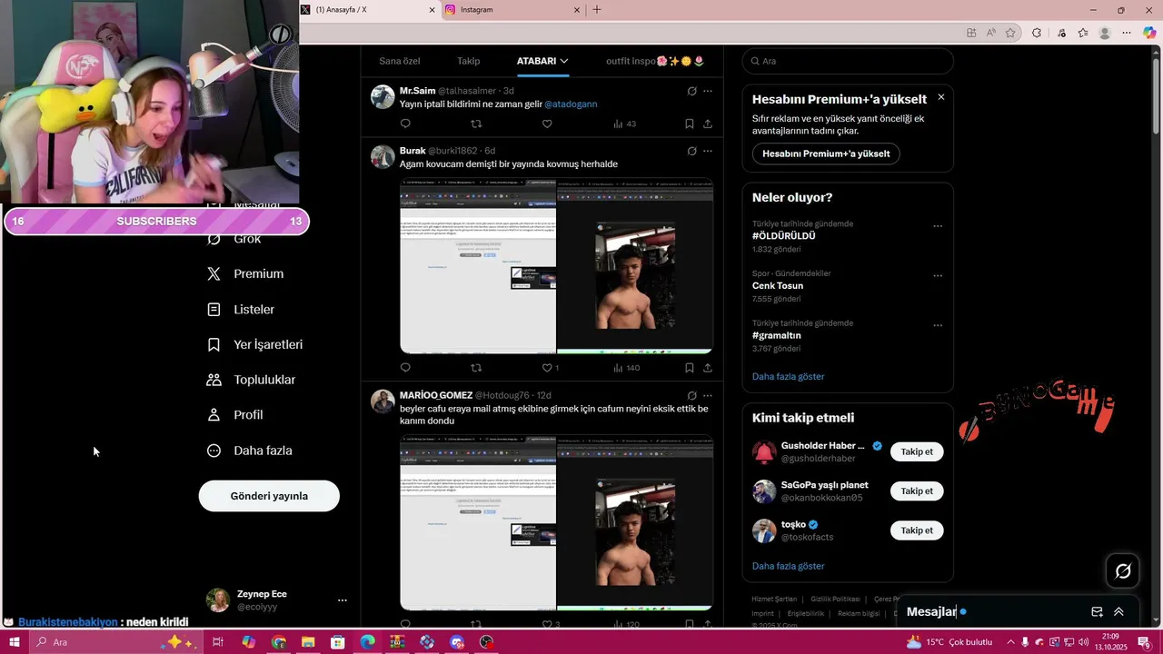The height and width of the screenshot is (654, 1163).
Task: Open options for #ÖLDÜRÜLDÜ trend
Action: tap(938, 226)
